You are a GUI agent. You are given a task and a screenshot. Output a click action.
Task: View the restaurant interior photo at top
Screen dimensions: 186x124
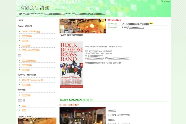point(83,26)
